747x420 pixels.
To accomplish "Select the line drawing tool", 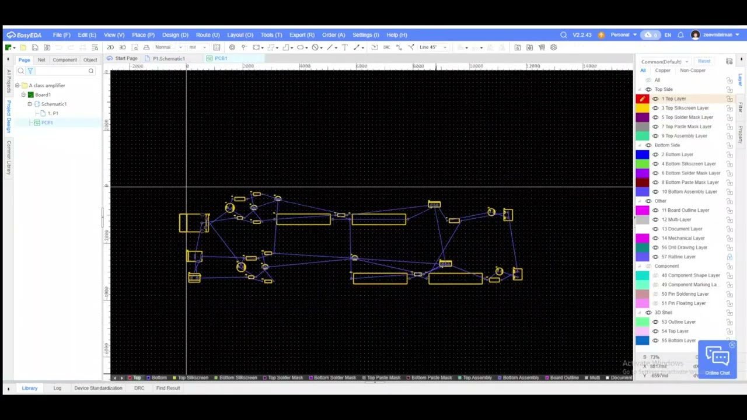I will [330, 47].
